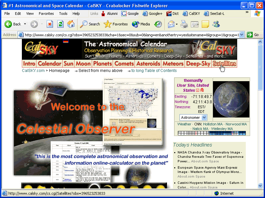Screen dimensions: 265x198
Task: Read the European Space Agency Mars Express headline
Action: pos(210,172)
